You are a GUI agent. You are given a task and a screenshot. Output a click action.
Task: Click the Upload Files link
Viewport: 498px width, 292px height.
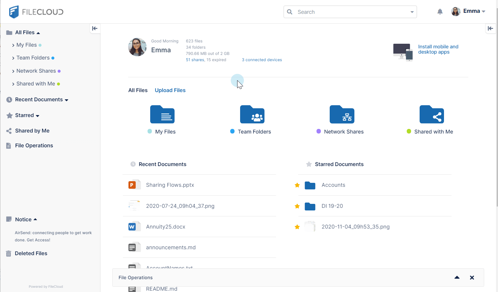pyautogui.click(x=170, y=90)
